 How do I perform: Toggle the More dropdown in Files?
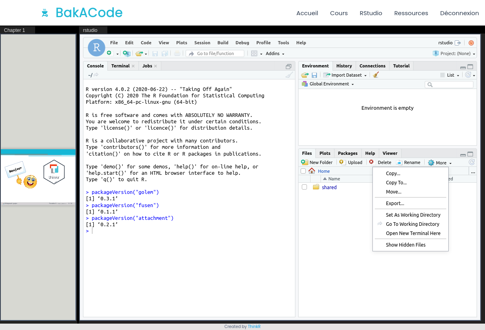[x=439, y=162]
